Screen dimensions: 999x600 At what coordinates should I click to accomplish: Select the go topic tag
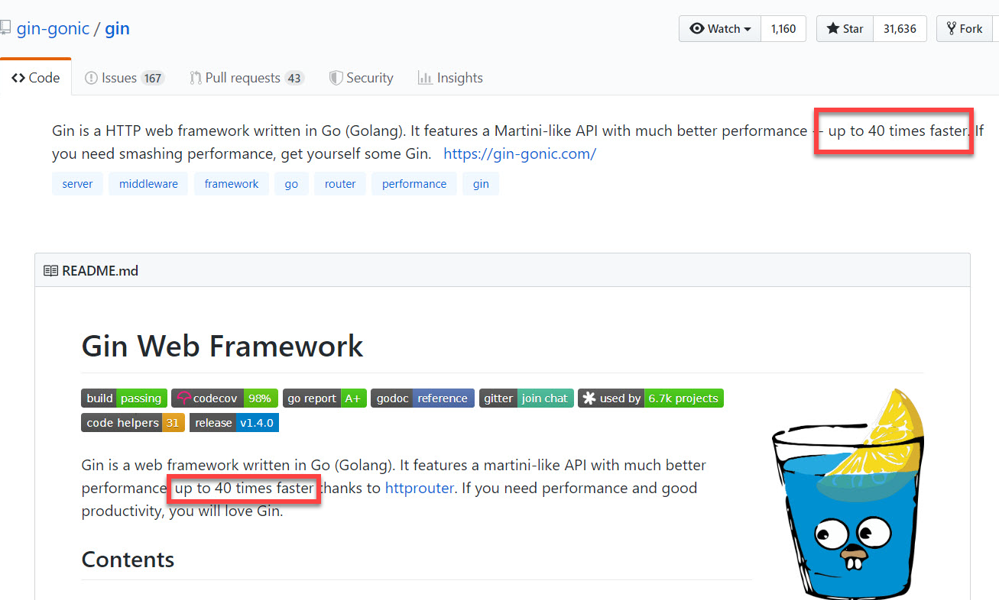point(291,184)
